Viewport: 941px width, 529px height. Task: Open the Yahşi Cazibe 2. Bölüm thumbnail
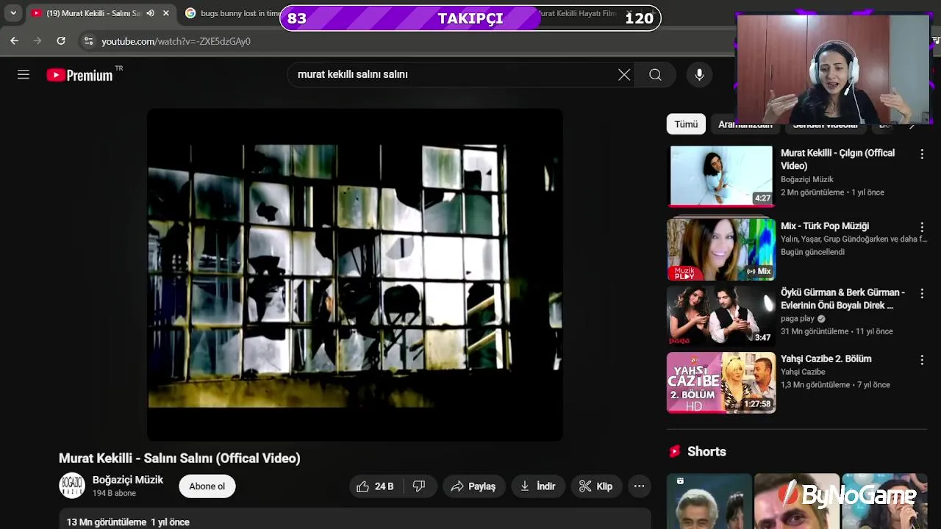(721, 383)
